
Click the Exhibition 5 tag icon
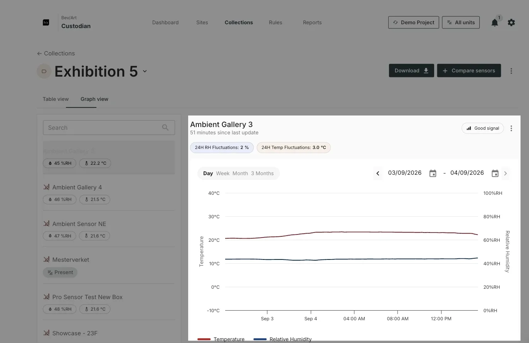tap(44, 71)
